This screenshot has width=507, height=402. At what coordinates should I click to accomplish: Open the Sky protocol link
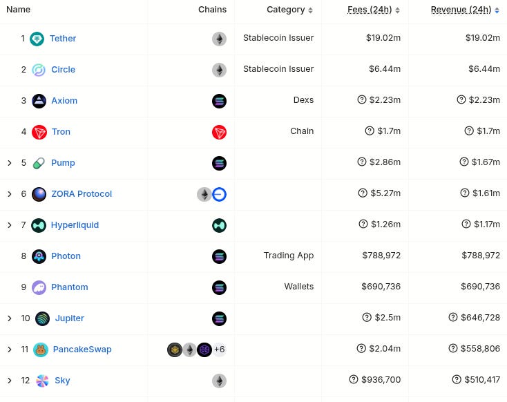pos(62,381)
